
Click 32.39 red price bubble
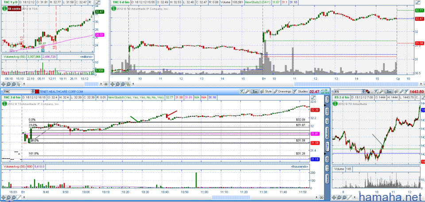[x=314, y=110]
